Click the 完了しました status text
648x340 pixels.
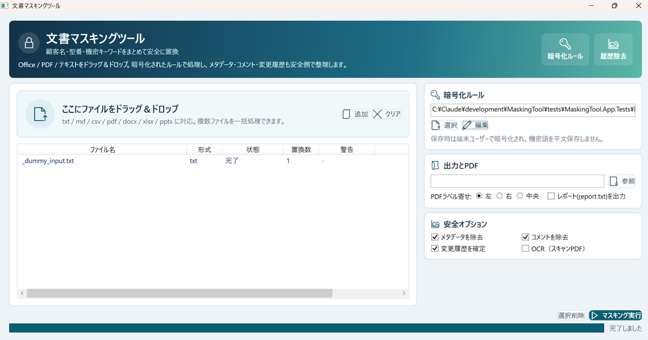point(626,328)
